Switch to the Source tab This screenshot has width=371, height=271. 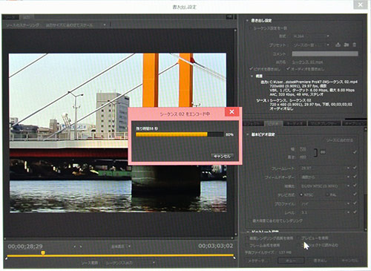click(x=10, y=17)
